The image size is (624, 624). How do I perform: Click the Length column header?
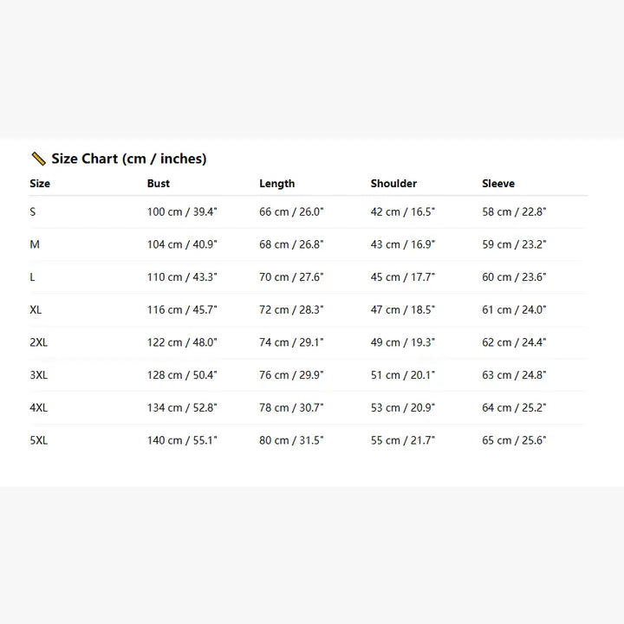click(276, 184)
